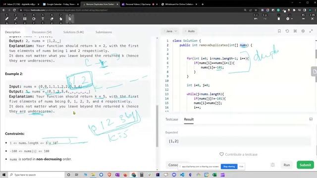Viewport: 317px width, 178px height.
Task: Click Type here to search box
Action: coord(36,175)
